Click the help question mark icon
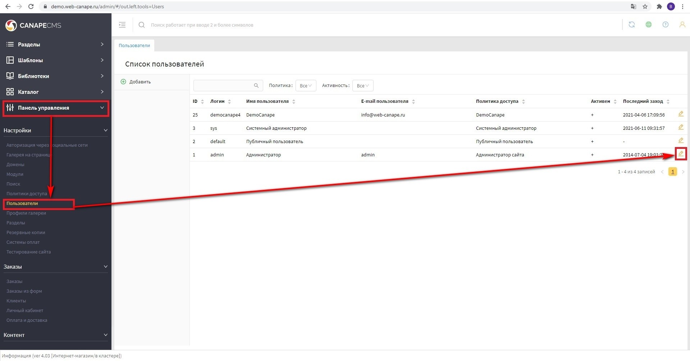 (x=665, y=24)
